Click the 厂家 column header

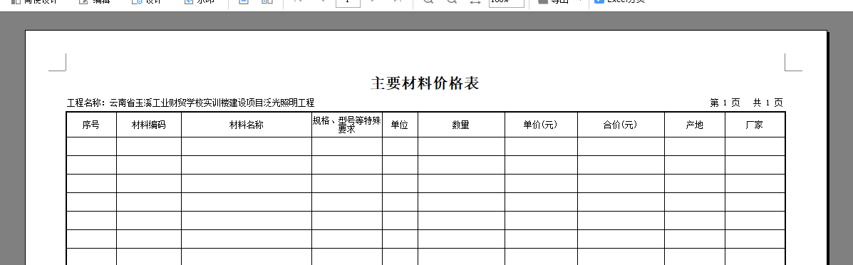click(755, 125)
